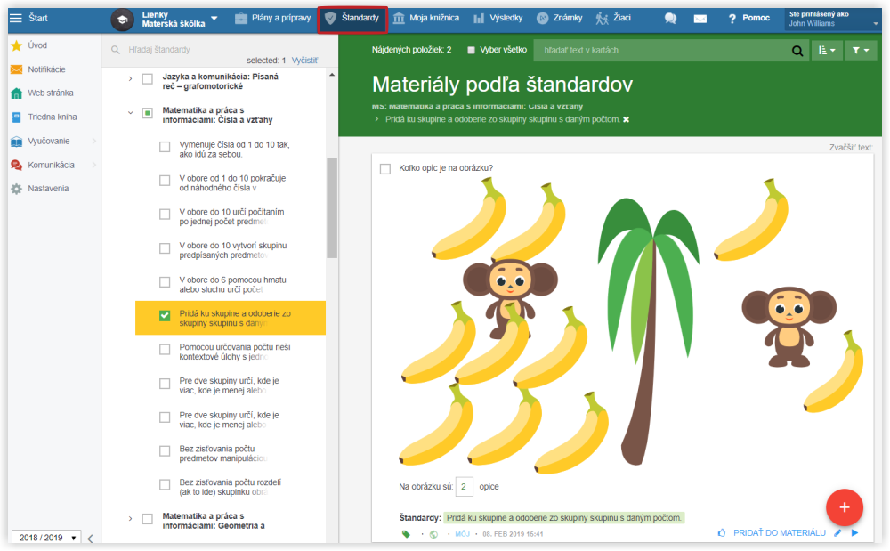Click the green Pridá ku skupine standard tag
This screenshot has height=551, width=890.
[x=564, y=518]
